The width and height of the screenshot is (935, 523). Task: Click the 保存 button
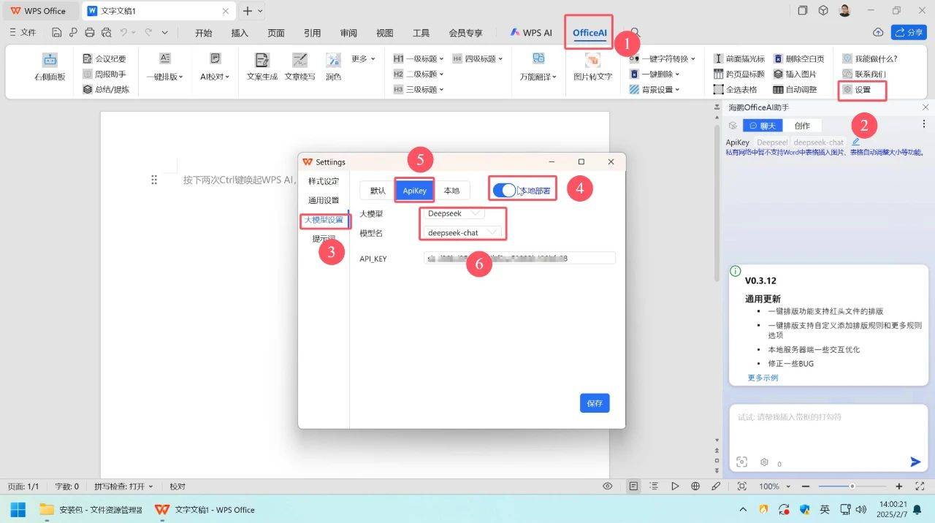[x=595, y=403]
